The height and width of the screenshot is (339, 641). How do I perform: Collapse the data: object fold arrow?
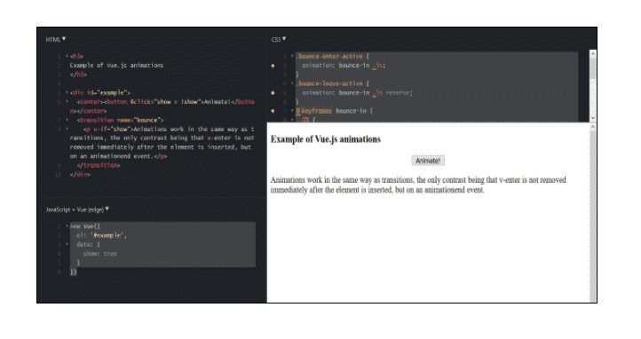[x=67, y=244]
